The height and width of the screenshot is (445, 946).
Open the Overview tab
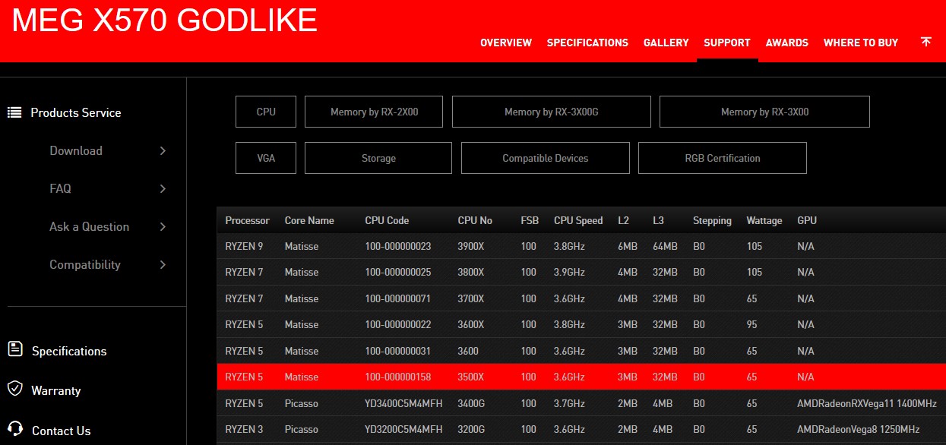506,43
